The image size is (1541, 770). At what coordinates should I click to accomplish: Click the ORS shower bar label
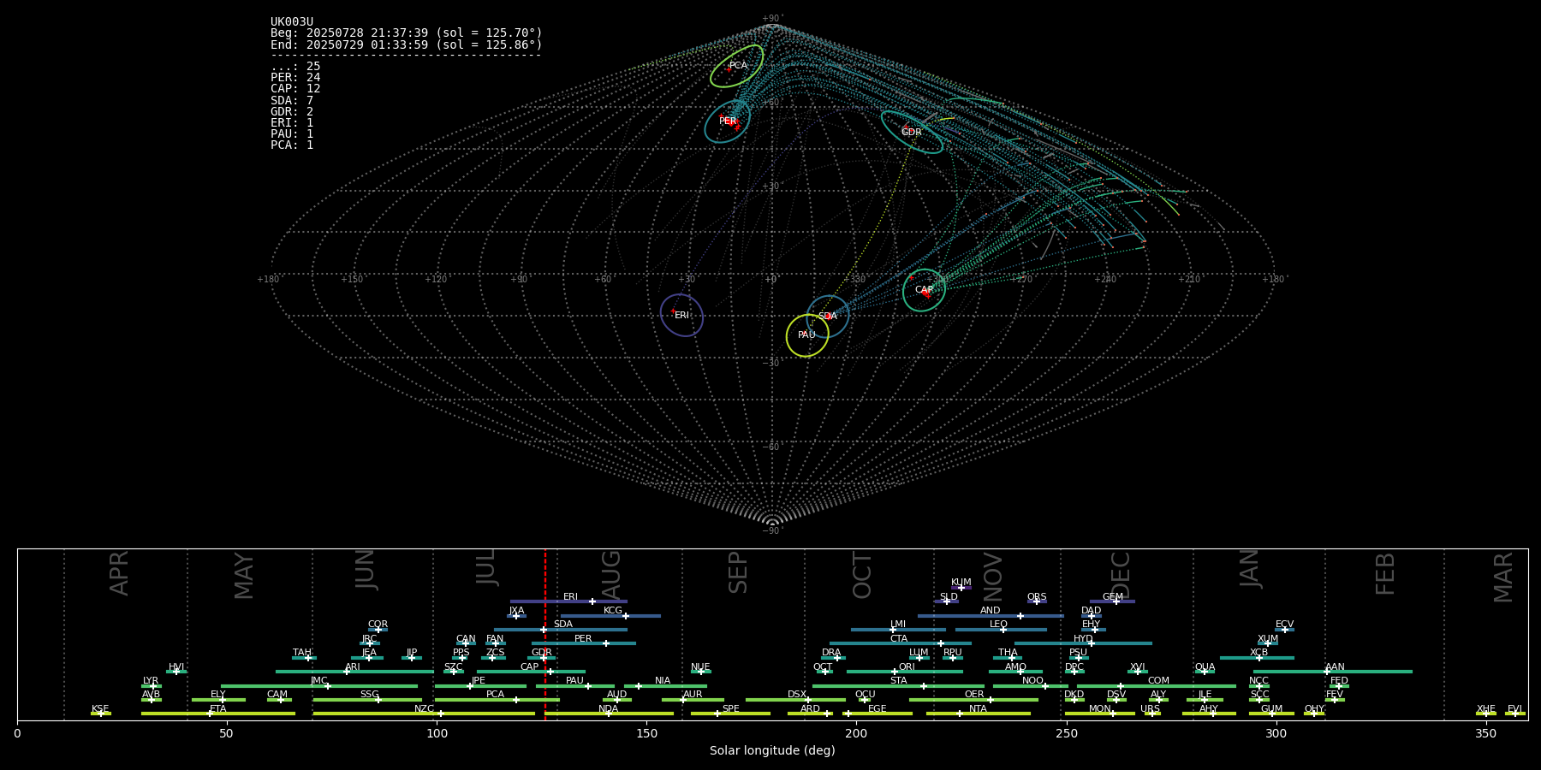coord(1037,597)
